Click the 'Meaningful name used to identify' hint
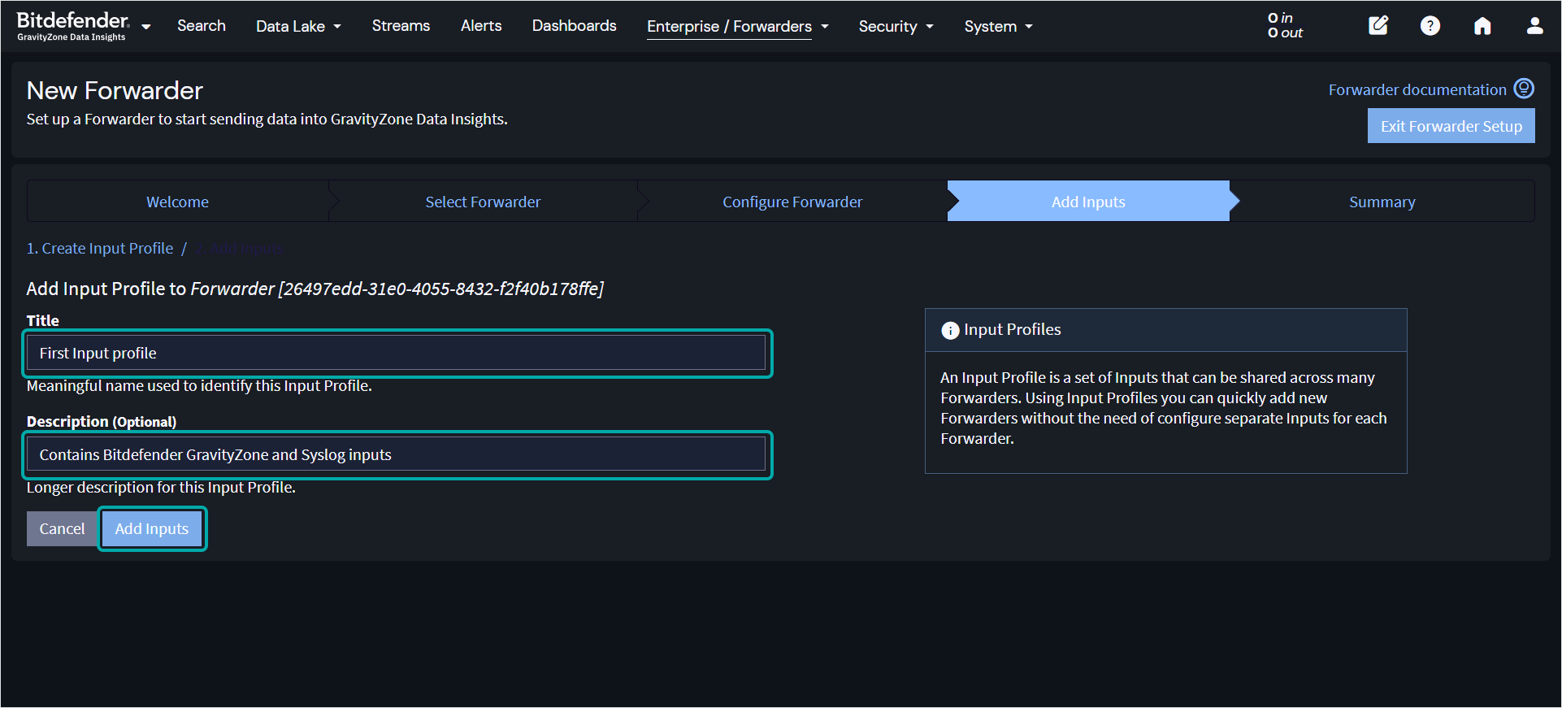1562x708 pixels. (x=199, y=385)
